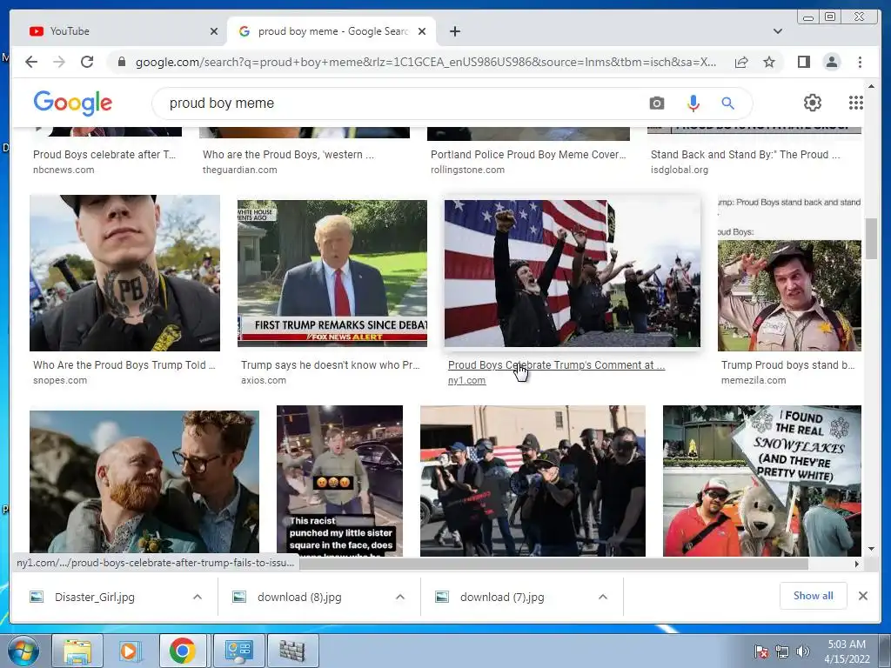Open the neck tattoo PB thumbnail
The width and height of the screenshot is (891, 668).
pos(124,272)
